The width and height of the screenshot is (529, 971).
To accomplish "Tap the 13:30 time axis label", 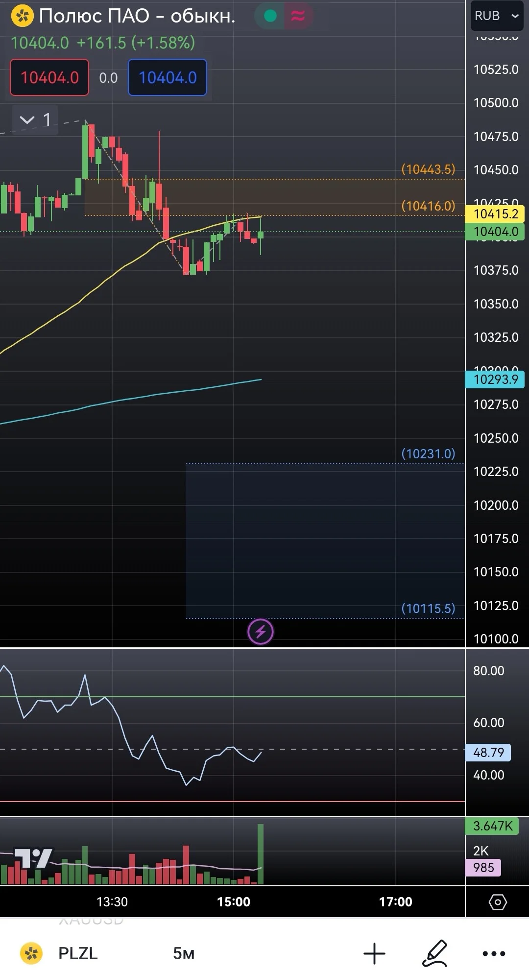I will (x=112, y=902).
